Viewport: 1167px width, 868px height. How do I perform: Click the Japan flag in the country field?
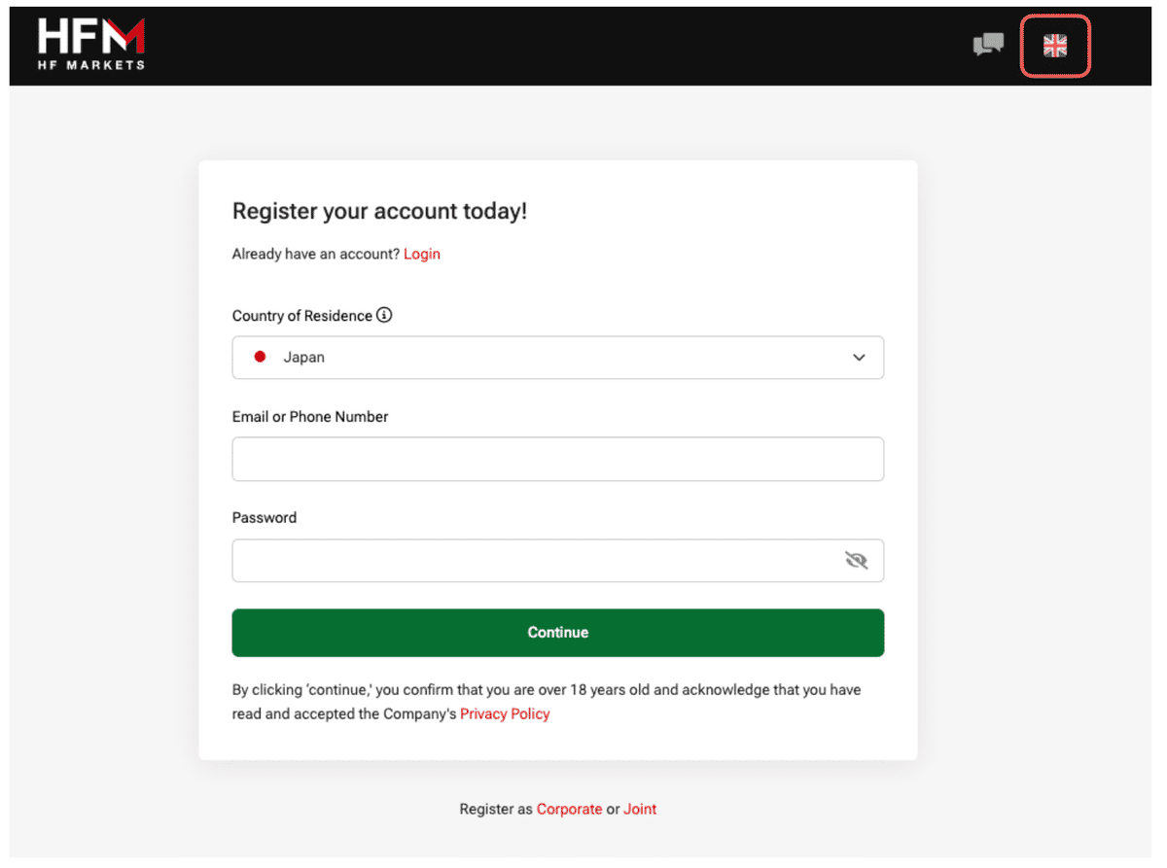pos(260,357)
